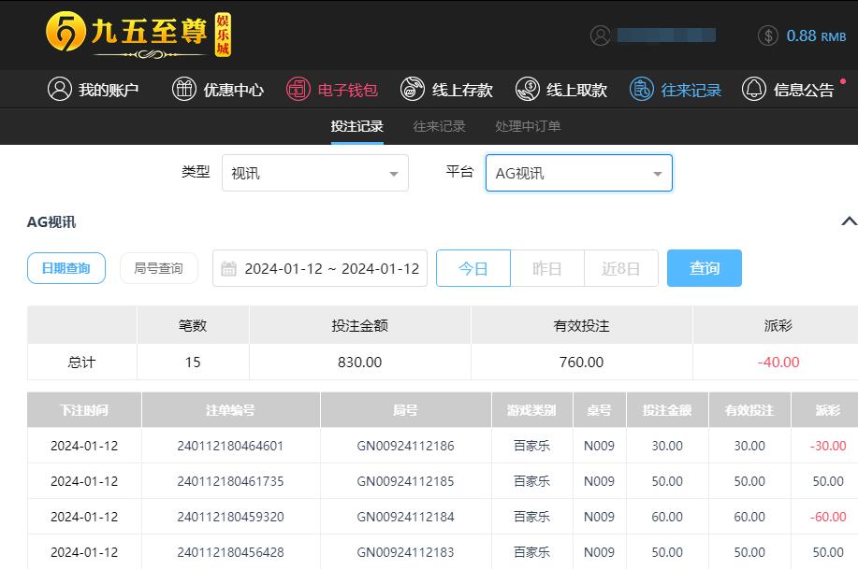858x569 pixels.
Task: Select 日期查询 mode
Action: click(x=66, y=268)
